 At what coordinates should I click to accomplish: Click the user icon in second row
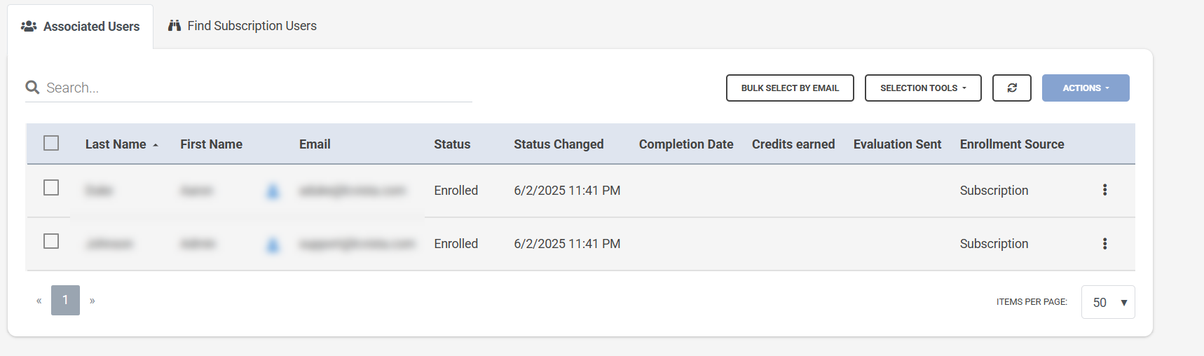pyautogui.click(x=273, y=245)
